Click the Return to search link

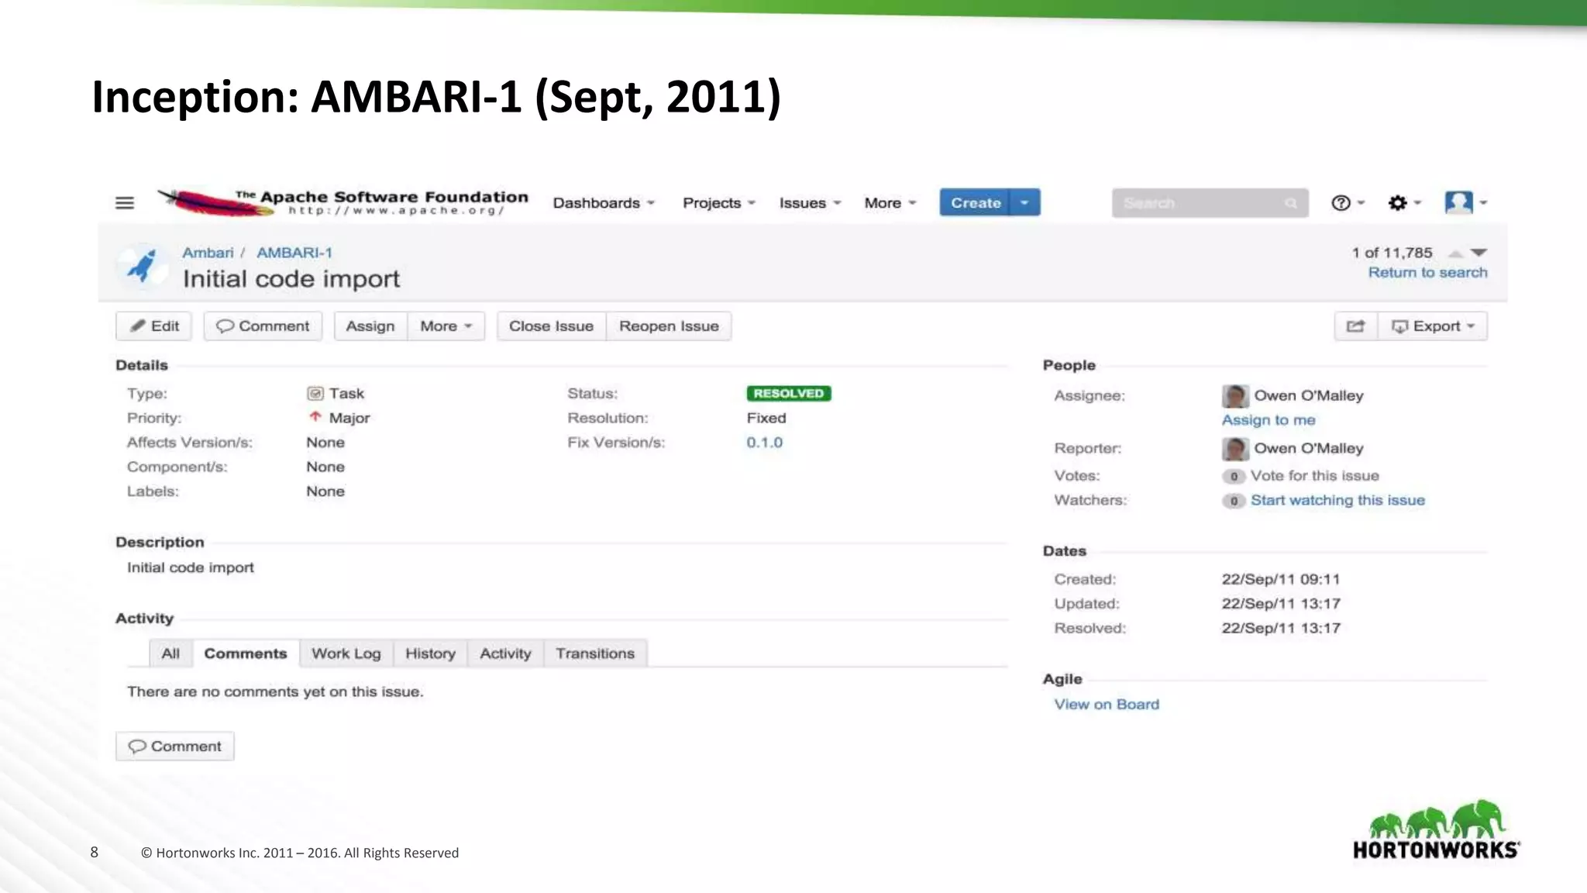pos(1427,273)
